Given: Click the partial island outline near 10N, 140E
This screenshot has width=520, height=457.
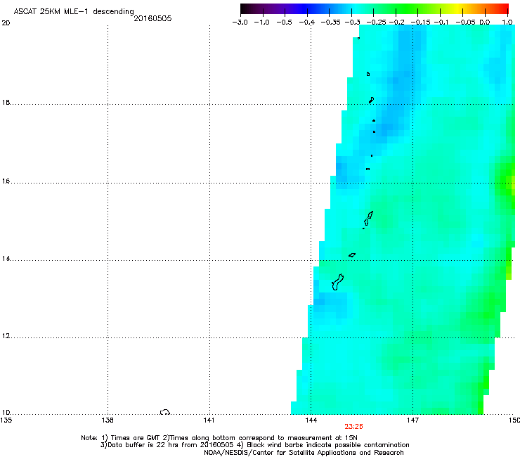Looking at the screenshot, I should pos(165,412).
